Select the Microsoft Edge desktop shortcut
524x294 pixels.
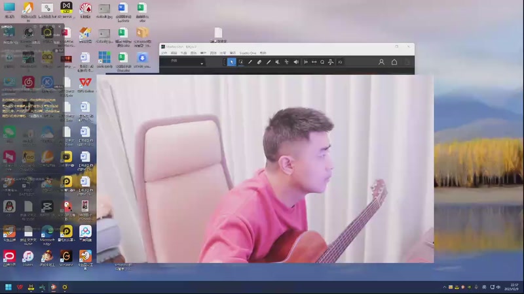pos(47,235)
